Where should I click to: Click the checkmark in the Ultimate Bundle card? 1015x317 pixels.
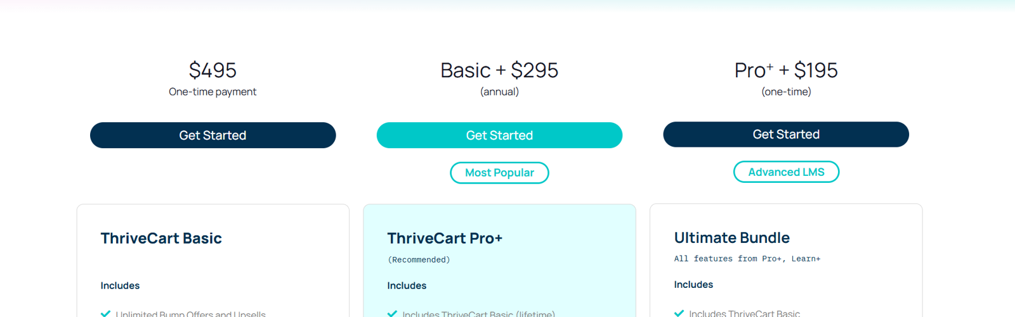[x=679, y=313]
